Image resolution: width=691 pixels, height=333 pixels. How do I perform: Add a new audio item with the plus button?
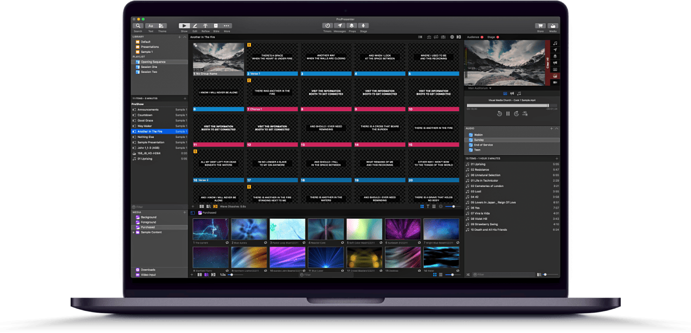(x=551, y=128)
